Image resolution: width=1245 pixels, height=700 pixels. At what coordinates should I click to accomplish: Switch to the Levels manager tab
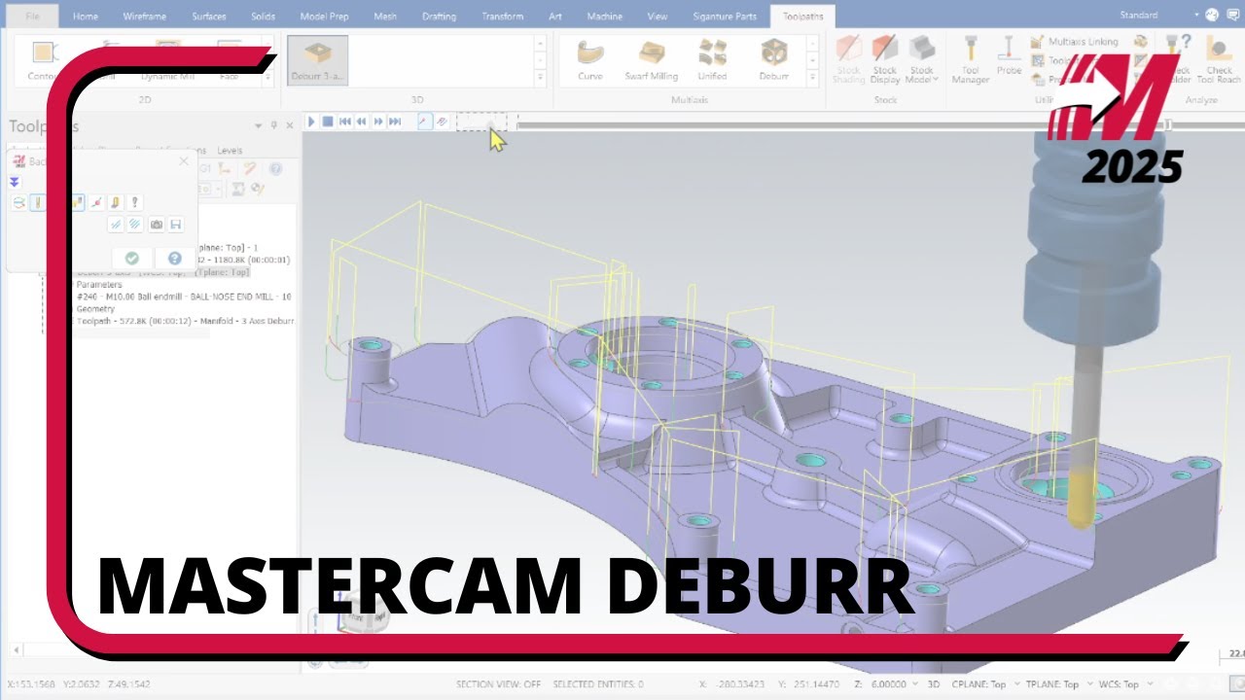pyautogui.click(x=230, y=151)
